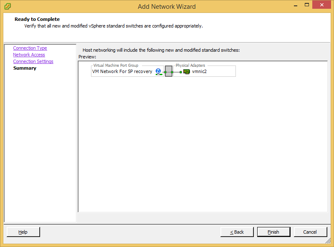Select the VM Network For SP recovery label
The width and height of the screenshot is (334, 247).
[x=122, y=71]
